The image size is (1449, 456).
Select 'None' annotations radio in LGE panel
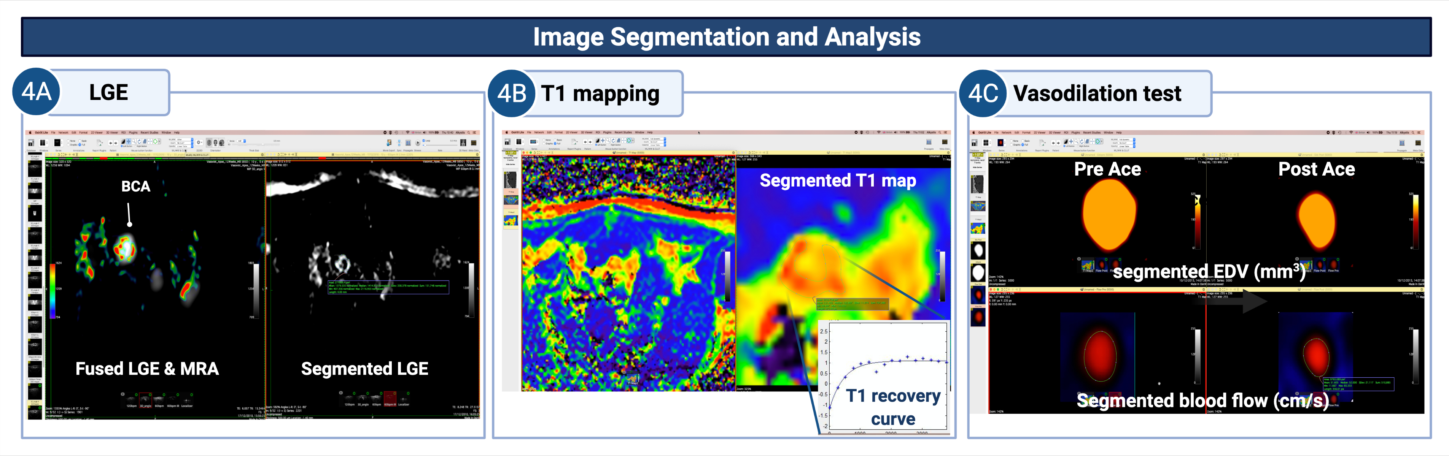[68, 141]
